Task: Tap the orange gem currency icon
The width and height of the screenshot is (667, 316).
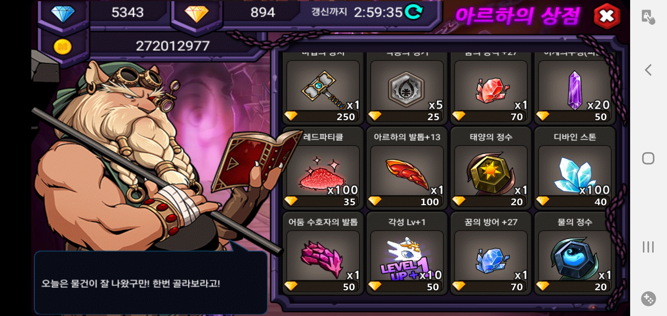Action: pos(196,13)
